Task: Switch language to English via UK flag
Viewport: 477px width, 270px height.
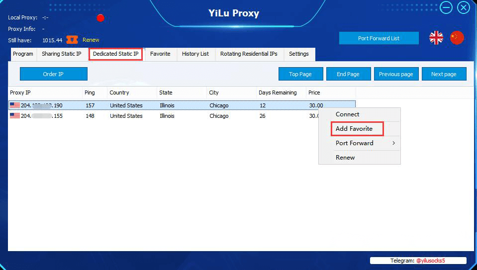Action: tap(436, 38)
